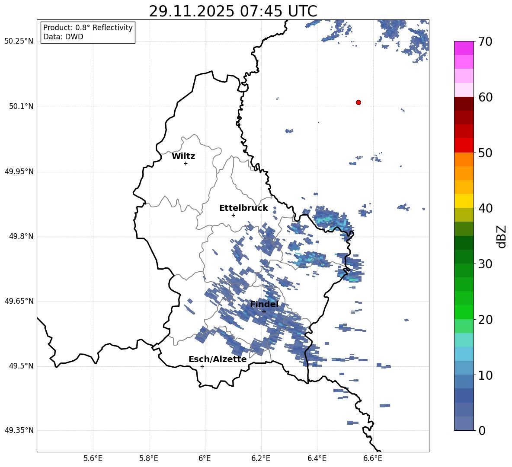This screenshot has height=467, width=512.
Task: Click the 0 colorbar tick label
Action: [x=482, y=430]
